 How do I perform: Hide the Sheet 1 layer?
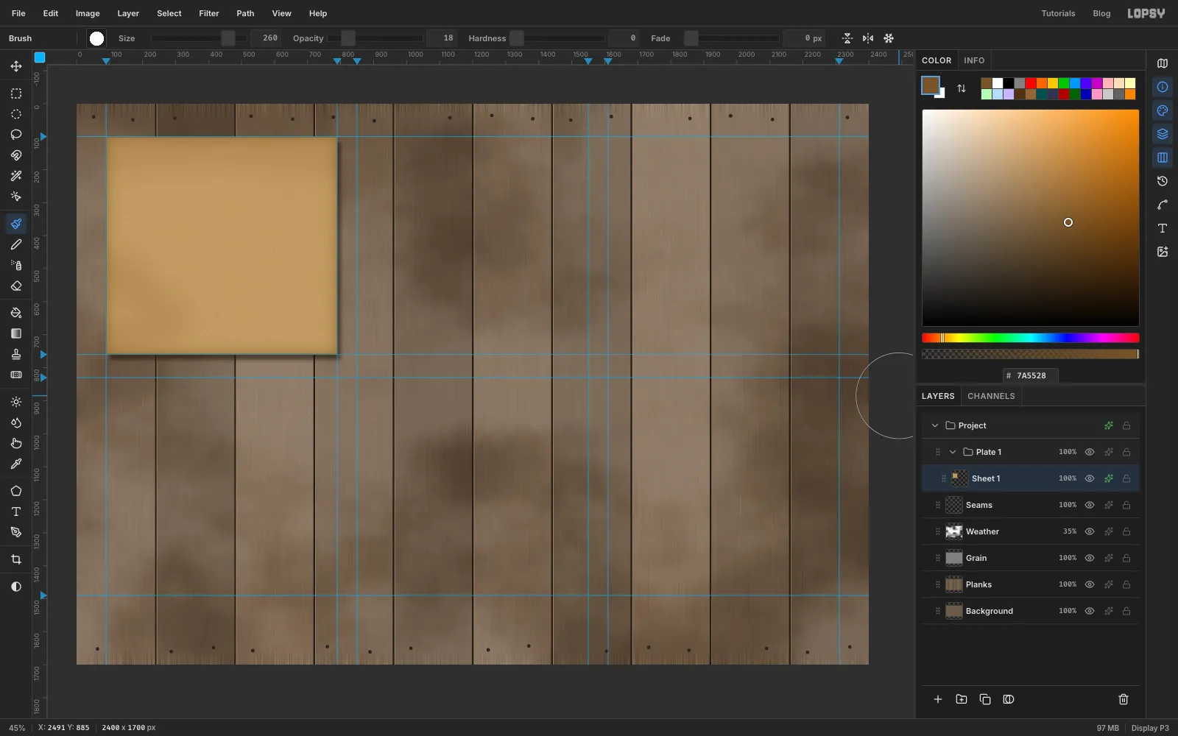[x=1090, y=478]
